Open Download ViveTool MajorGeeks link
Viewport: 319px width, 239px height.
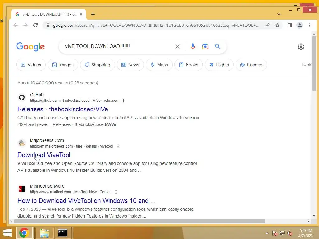coord(44,155)
